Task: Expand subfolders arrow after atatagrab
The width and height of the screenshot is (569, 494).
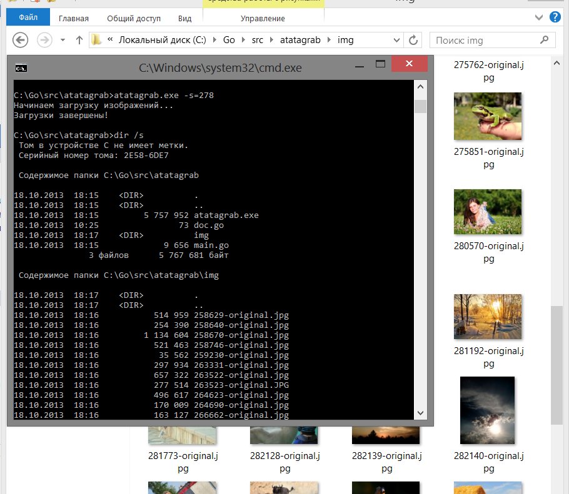Action: pyautogui.click(x=329, y=39)
